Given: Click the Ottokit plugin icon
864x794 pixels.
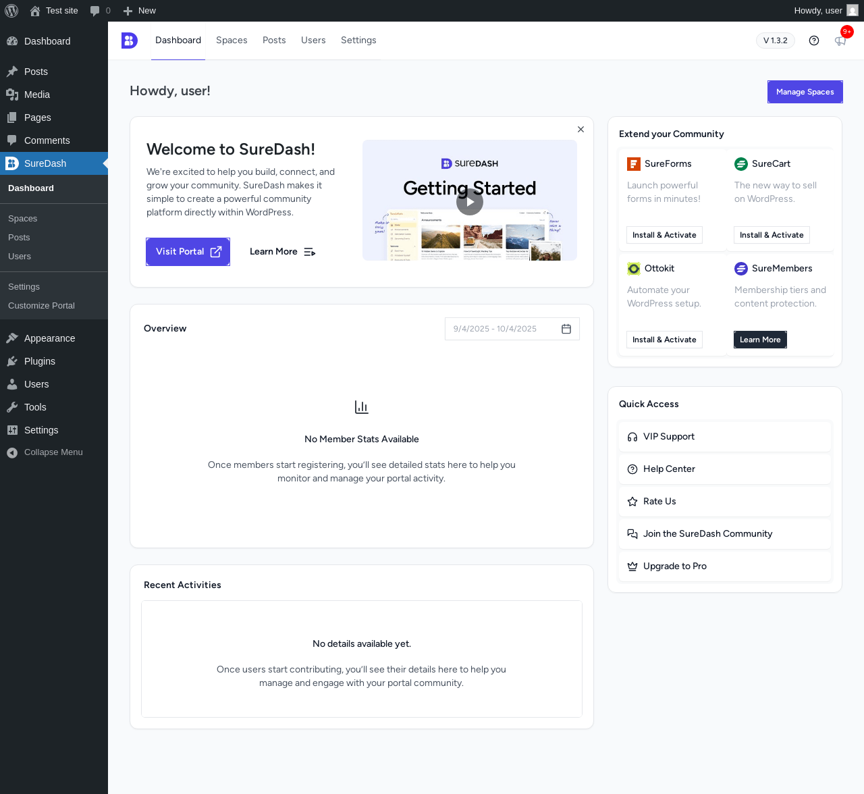Looking at the screenshot, I should 634,269.
